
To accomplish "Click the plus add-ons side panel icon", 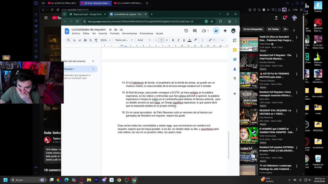I will coord(234,94).
